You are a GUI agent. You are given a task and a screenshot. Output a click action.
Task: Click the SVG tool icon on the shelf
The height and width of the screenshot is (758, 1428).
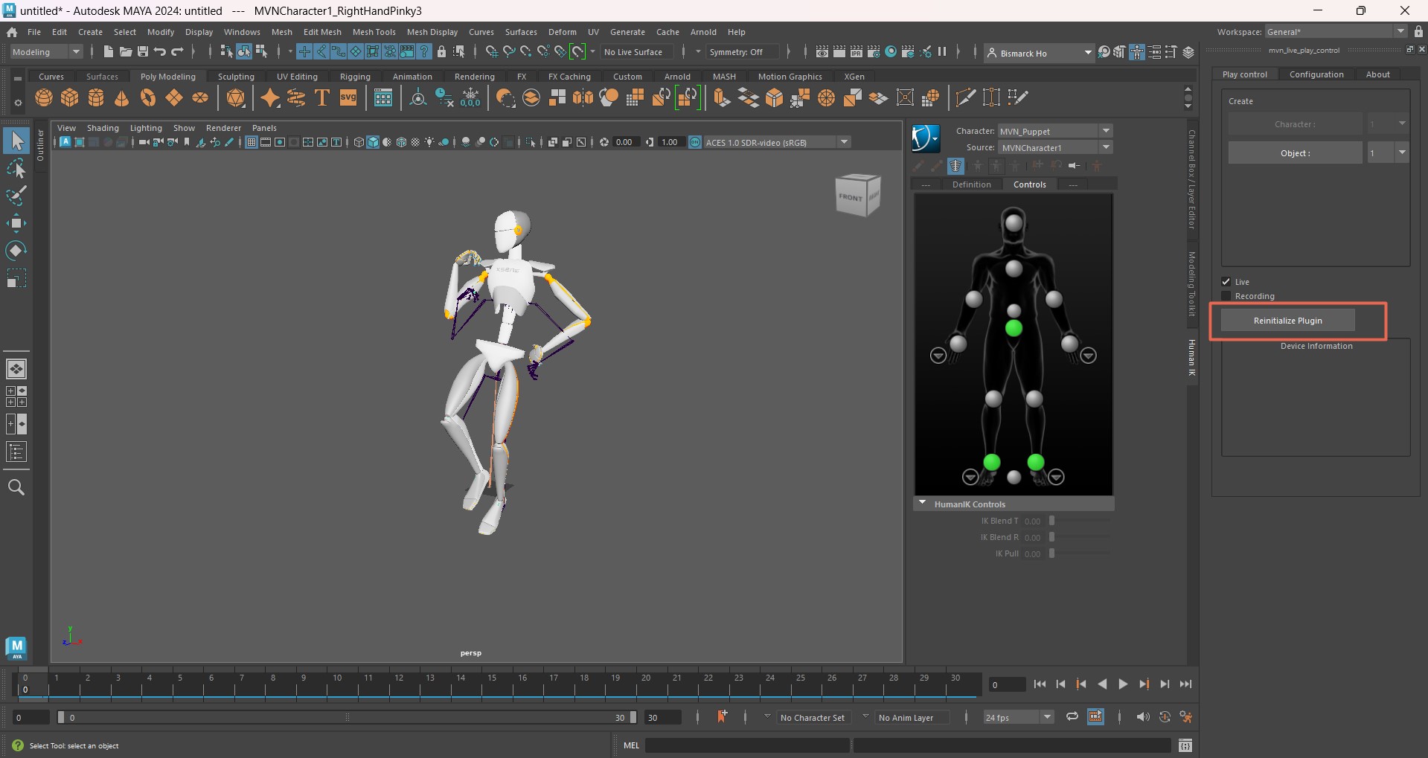[x=348, y=97]
